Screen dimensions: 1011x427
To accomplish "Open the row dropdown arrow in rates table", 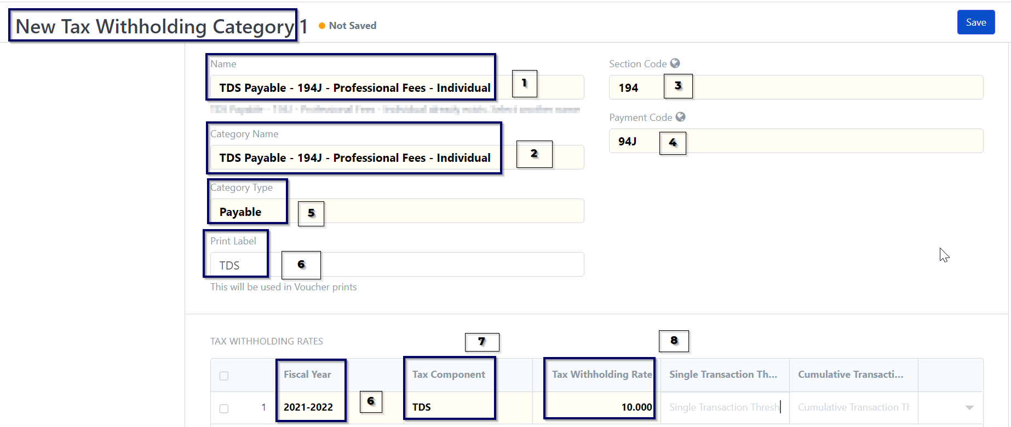I will (x=969, y=407).
